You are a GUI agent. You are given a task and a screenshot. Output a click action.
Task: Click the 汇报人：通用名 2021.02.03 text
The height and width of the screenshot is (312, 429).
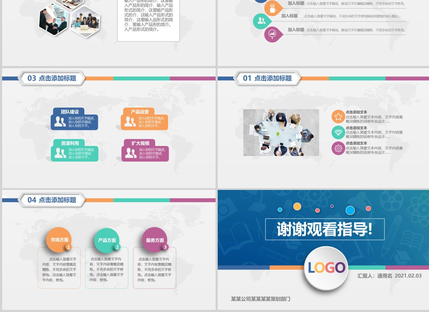[390, 276]
